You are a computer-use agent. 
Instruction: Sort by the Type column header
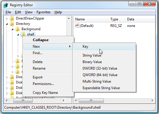[117, 19]
